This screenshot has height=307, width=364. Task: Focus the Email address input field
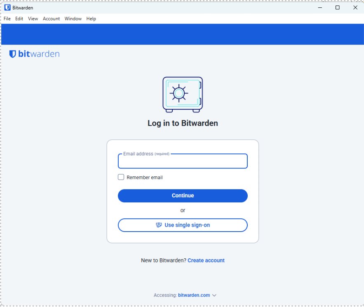pos(183,161)
